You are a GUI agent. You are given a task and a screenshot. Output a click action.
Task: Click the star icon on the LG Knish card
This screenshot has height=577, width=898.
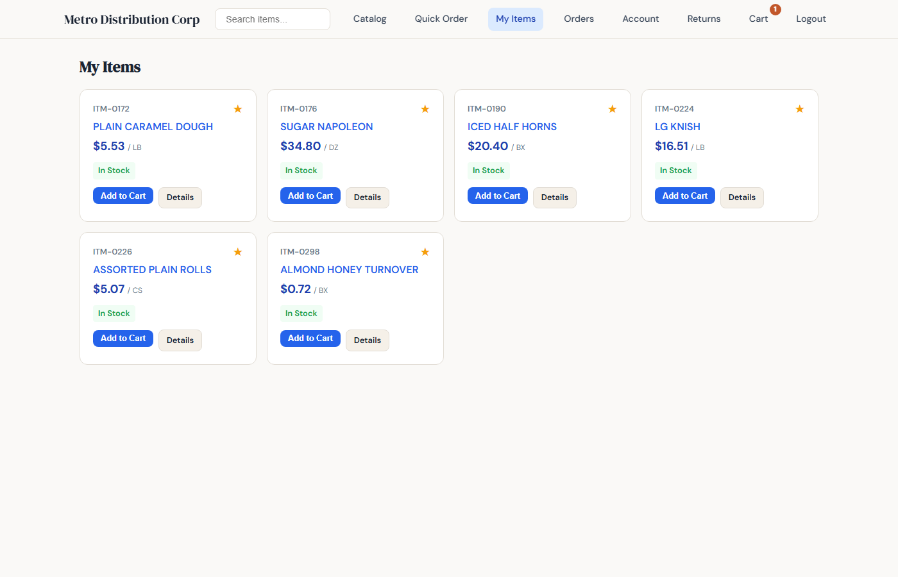(799, 108)
